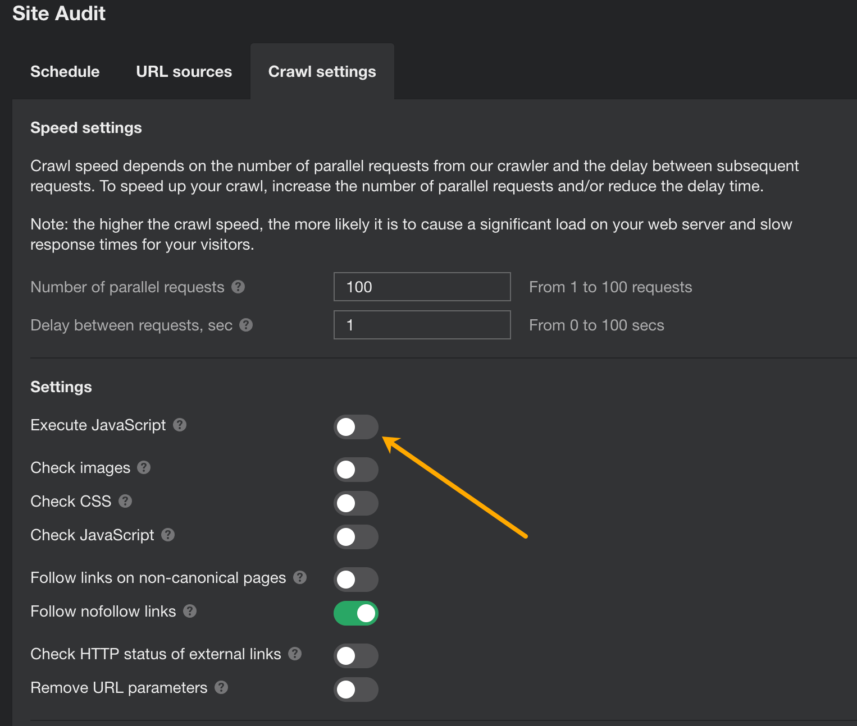Turn on Follow links on non-canonical pages
857x726 pixels.
(356, 580)
